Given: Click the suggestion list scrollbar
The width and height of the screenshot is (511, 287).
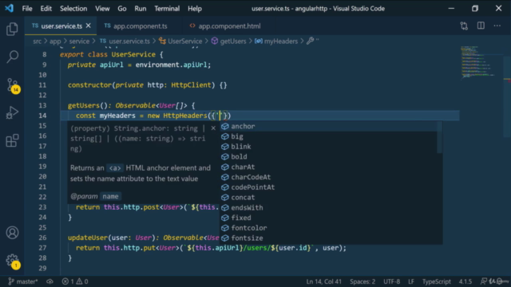Looking at the screenshot, I should (x=439, y=138).
